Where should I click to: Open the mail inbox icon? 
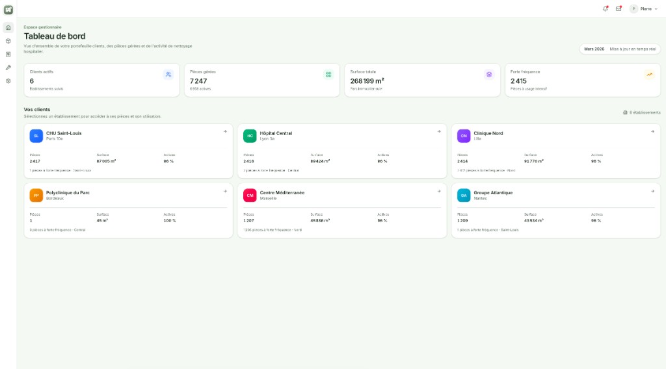point(619,8)
